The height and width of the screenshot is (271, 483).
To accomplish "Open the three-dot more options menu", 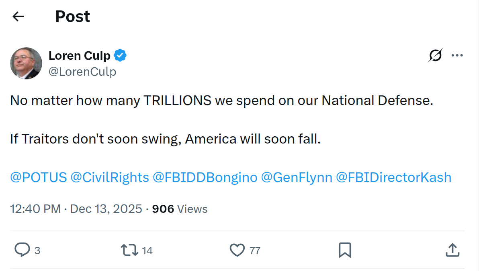I will pyautogui.click(x=457, y=56).
